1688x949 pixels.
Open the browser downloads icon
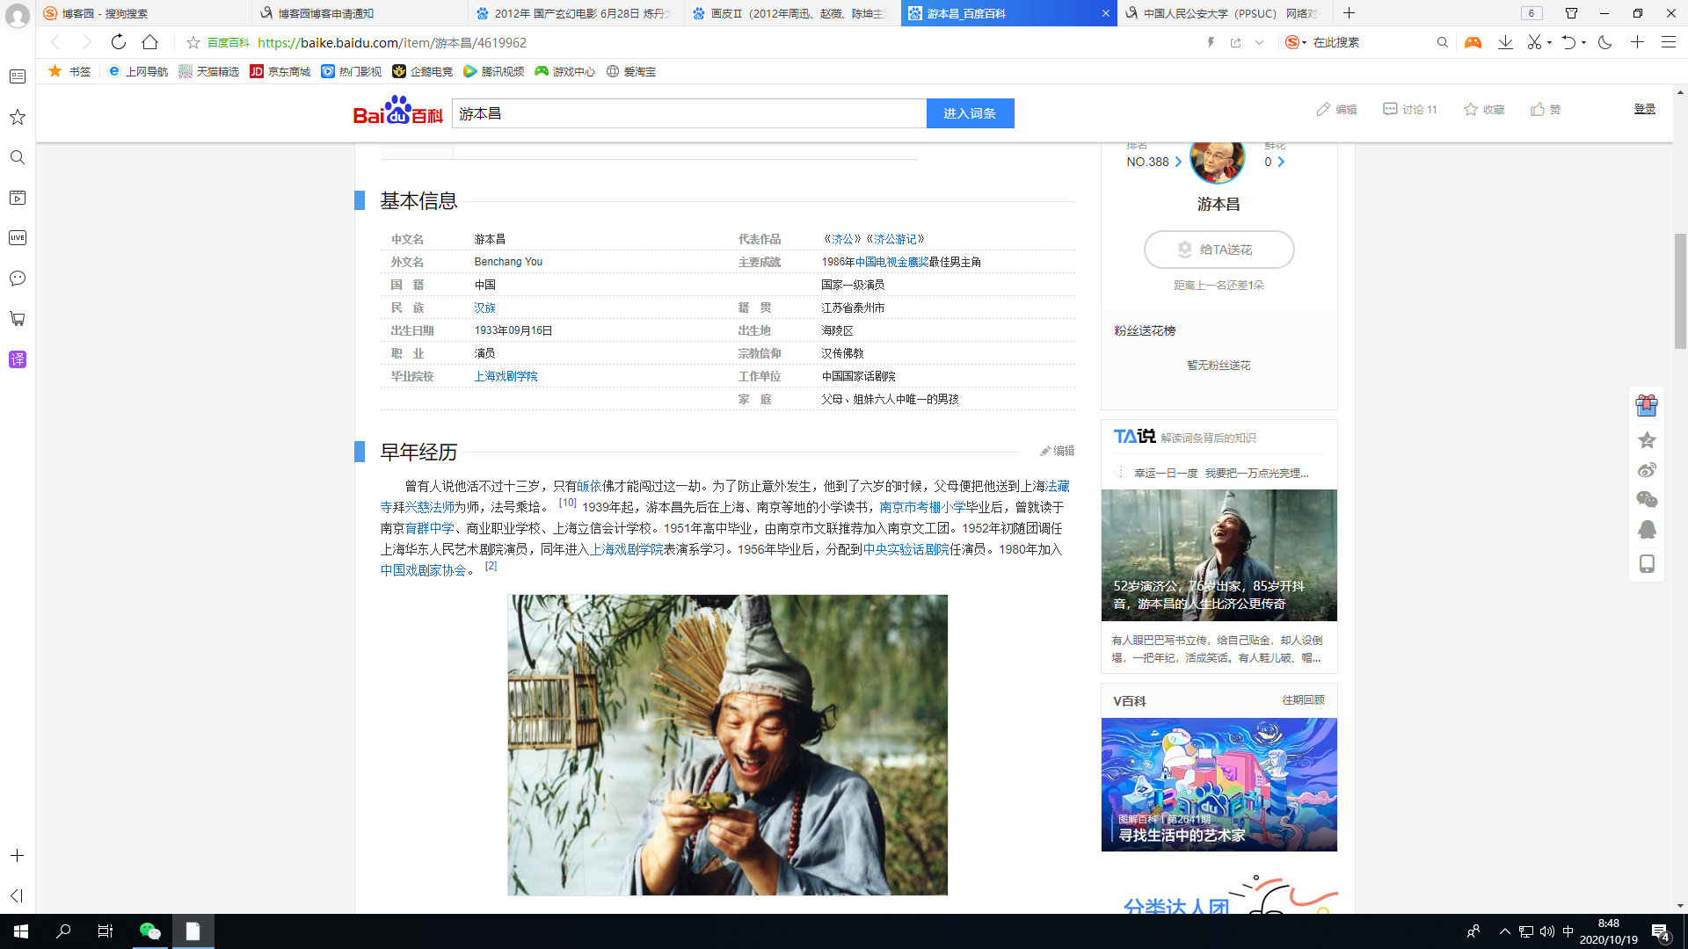pyautogui.click(x=1505, y=42)
